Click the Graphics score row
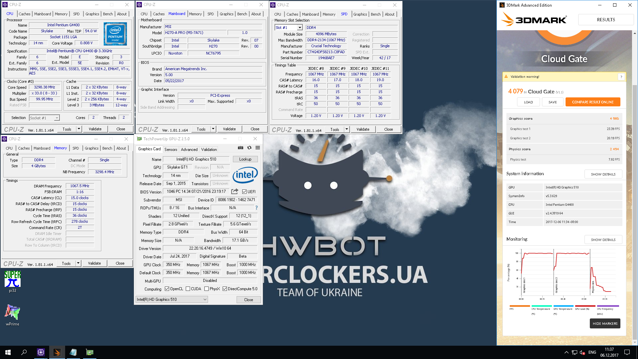Viewport: 638px width, 359px height. coord(564,118)
